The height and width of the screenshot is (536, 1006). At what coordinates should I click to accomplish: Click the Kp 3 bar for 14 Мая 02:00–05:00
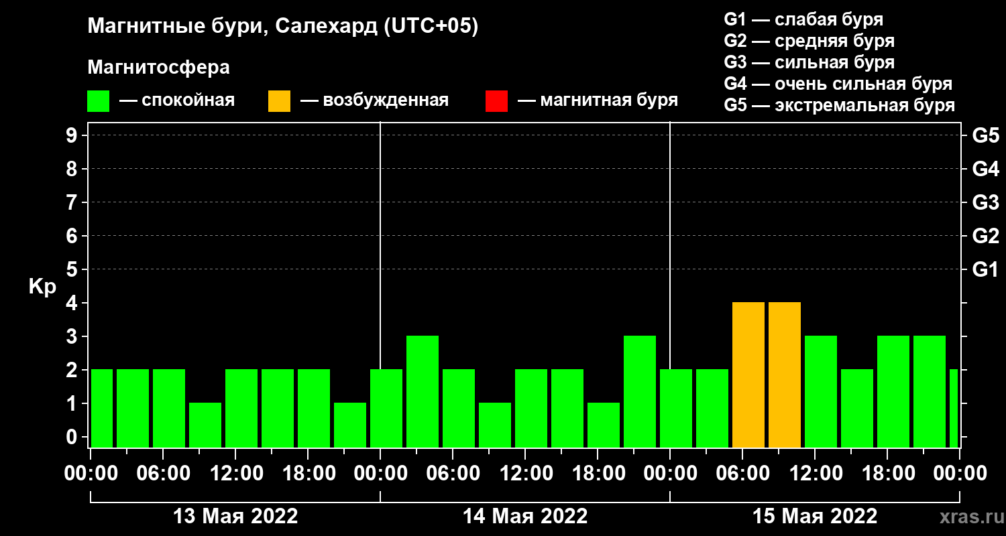pos(423,392)
